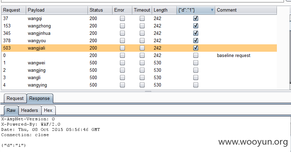The width and height of the screenshot is (291, 152).
Task: Toggle the {"d":"1"} match checkbox for wangjiali
Action: 196,48
